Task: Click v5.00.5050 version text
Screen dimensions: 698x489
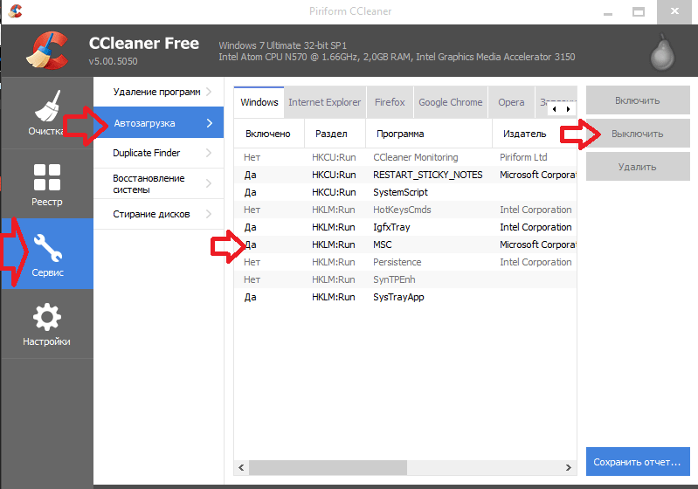Action: point(113,61)
